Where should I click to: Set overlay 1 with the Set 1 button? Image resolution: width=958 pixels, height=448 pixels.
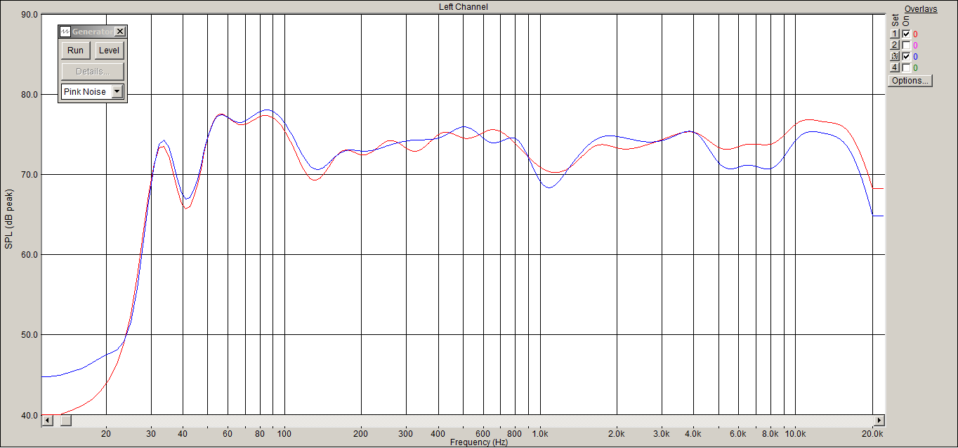pyautogui.click(x=895, y=34)
